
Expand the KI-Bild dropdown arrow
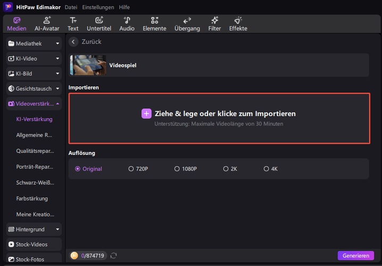pos(57,73)
